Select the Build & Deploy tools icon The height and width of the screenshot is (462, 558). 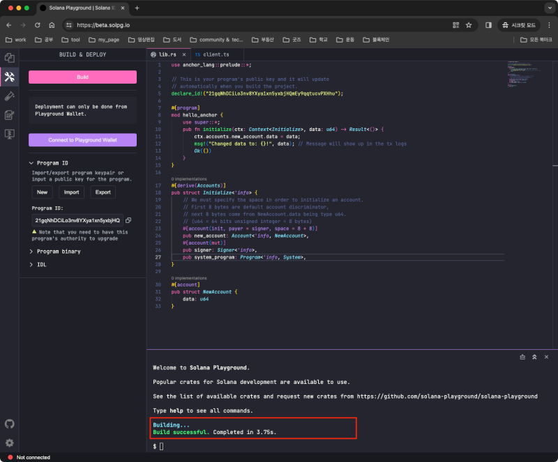click(10, 77)
